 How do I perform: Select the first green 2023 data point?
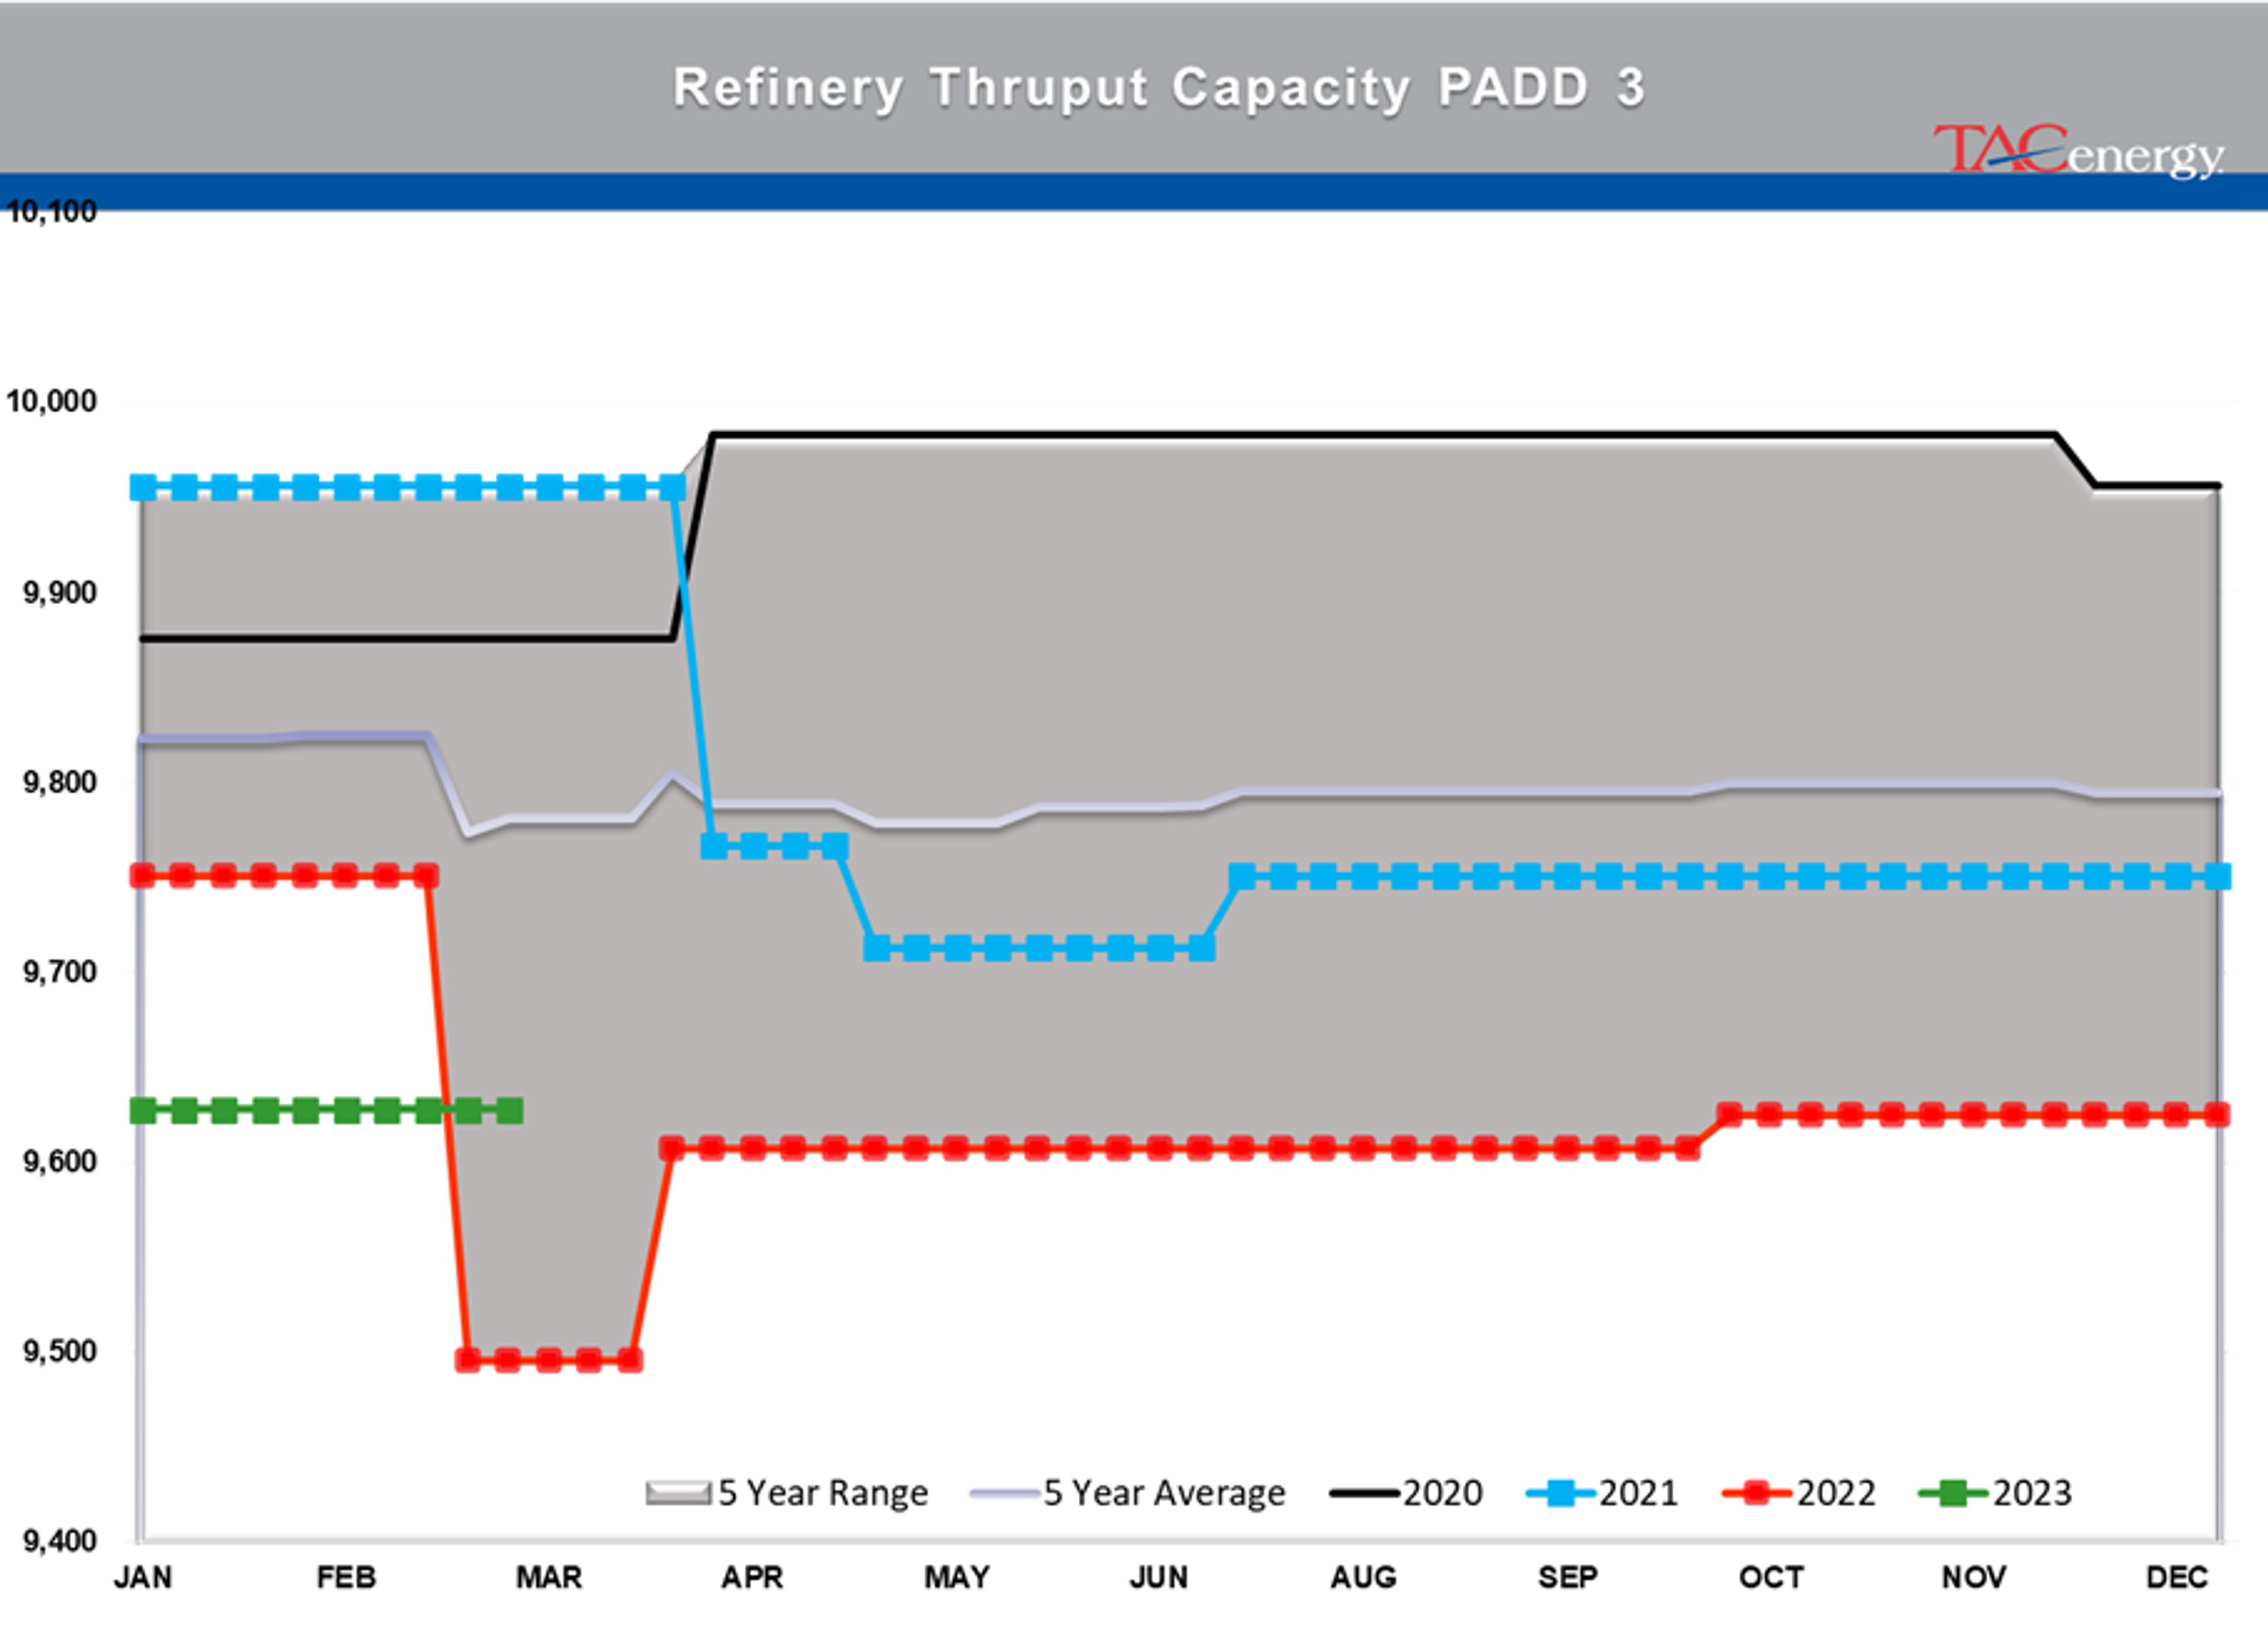click(143, 1111)
